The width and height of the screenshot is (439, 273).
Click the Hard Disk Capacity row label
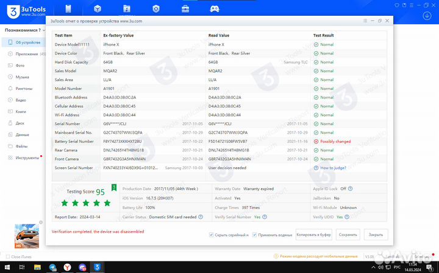coord(71,62)
